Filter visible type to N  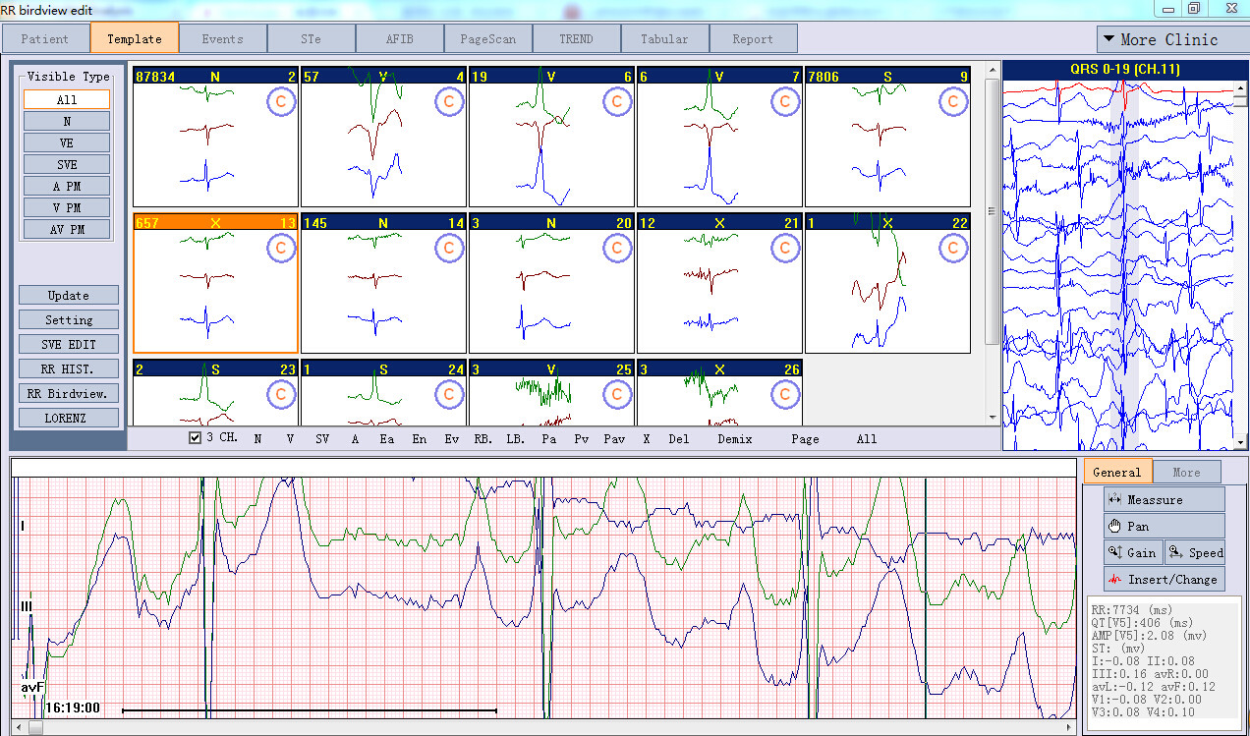pos(67,121)
